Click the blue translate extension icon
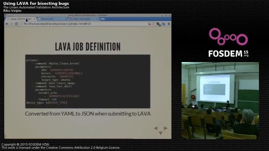This screenshot has height=151, width=269. point(164,24)
